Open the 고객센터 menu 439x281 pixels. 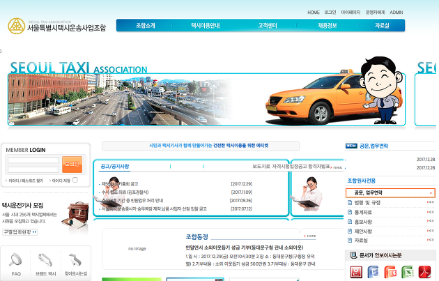(x=268, y=26)
